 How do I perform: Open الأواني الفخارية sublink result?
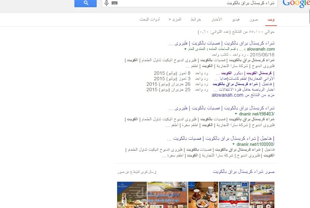tap(244, 79)
